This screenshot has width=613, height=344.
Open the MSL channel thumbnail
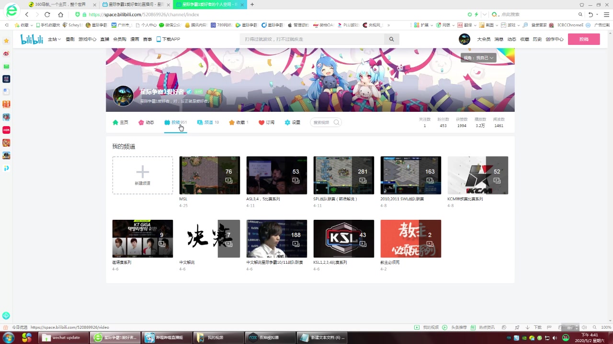tap(210, 175)
